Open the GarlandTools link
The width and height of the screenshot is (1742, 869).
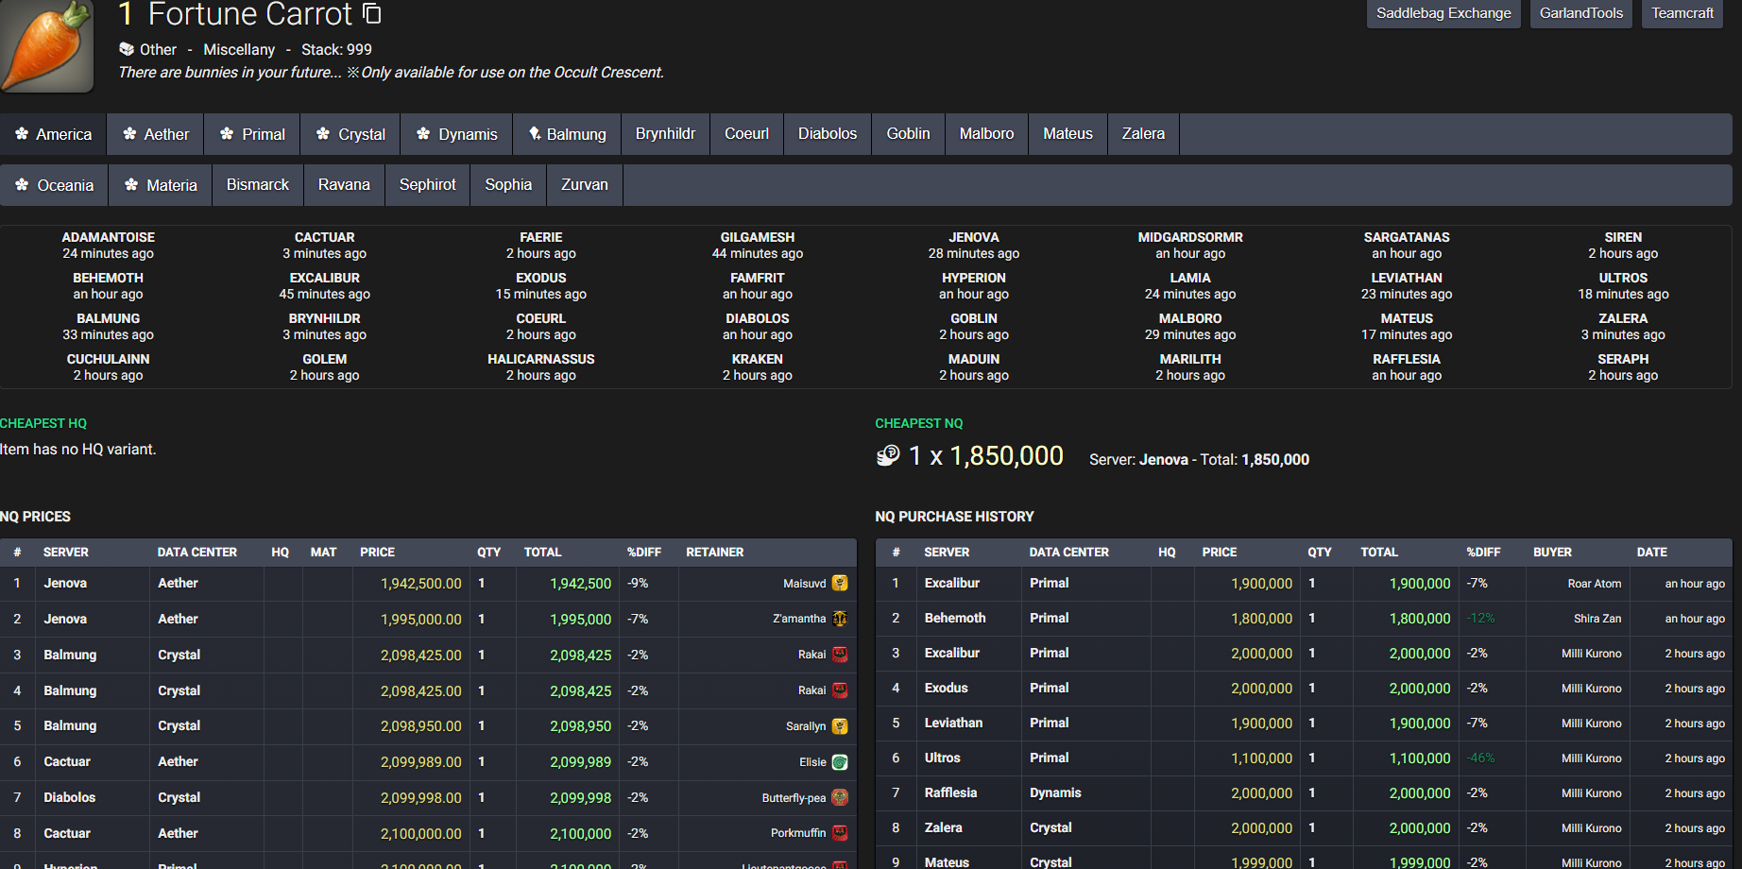coord(1581,13)
